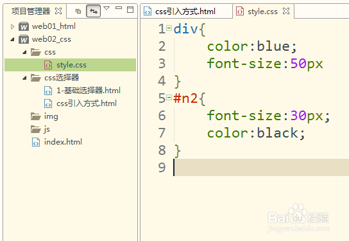Click the js folder icon
The image size is (349, 241).
pos(36,129)
